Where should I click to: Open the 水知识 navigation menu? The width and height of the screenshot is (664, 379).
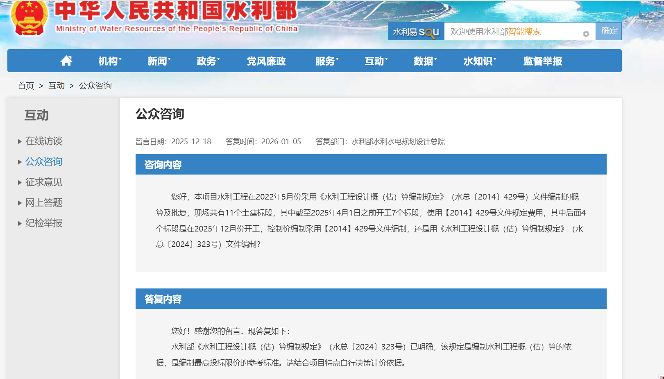pos(479,61)
